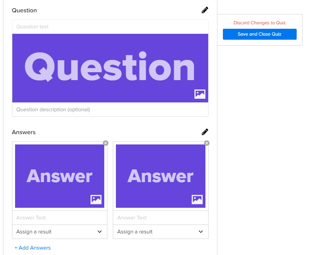
Task: Save and Close the quiz
Action: coord(260,34)
